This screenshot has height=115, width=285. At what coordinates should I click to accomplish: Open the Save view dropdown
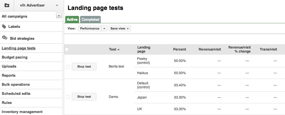pyautogui.click(x=119, y=28)
